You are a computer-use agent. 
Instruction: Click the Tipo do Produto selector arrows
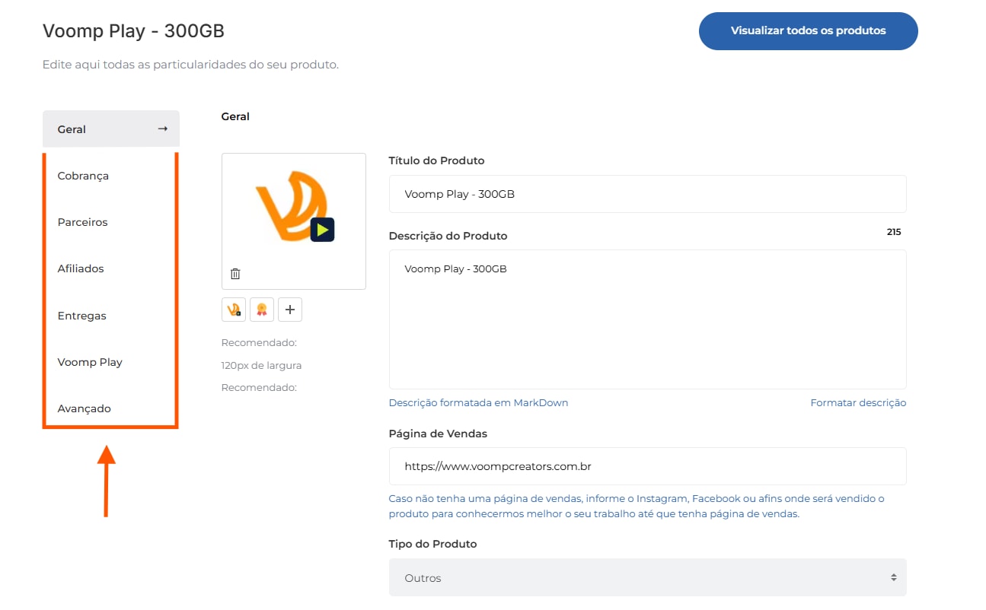[893, 578]
